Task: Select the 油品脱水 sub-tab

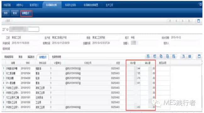Action: click(31, 57)
